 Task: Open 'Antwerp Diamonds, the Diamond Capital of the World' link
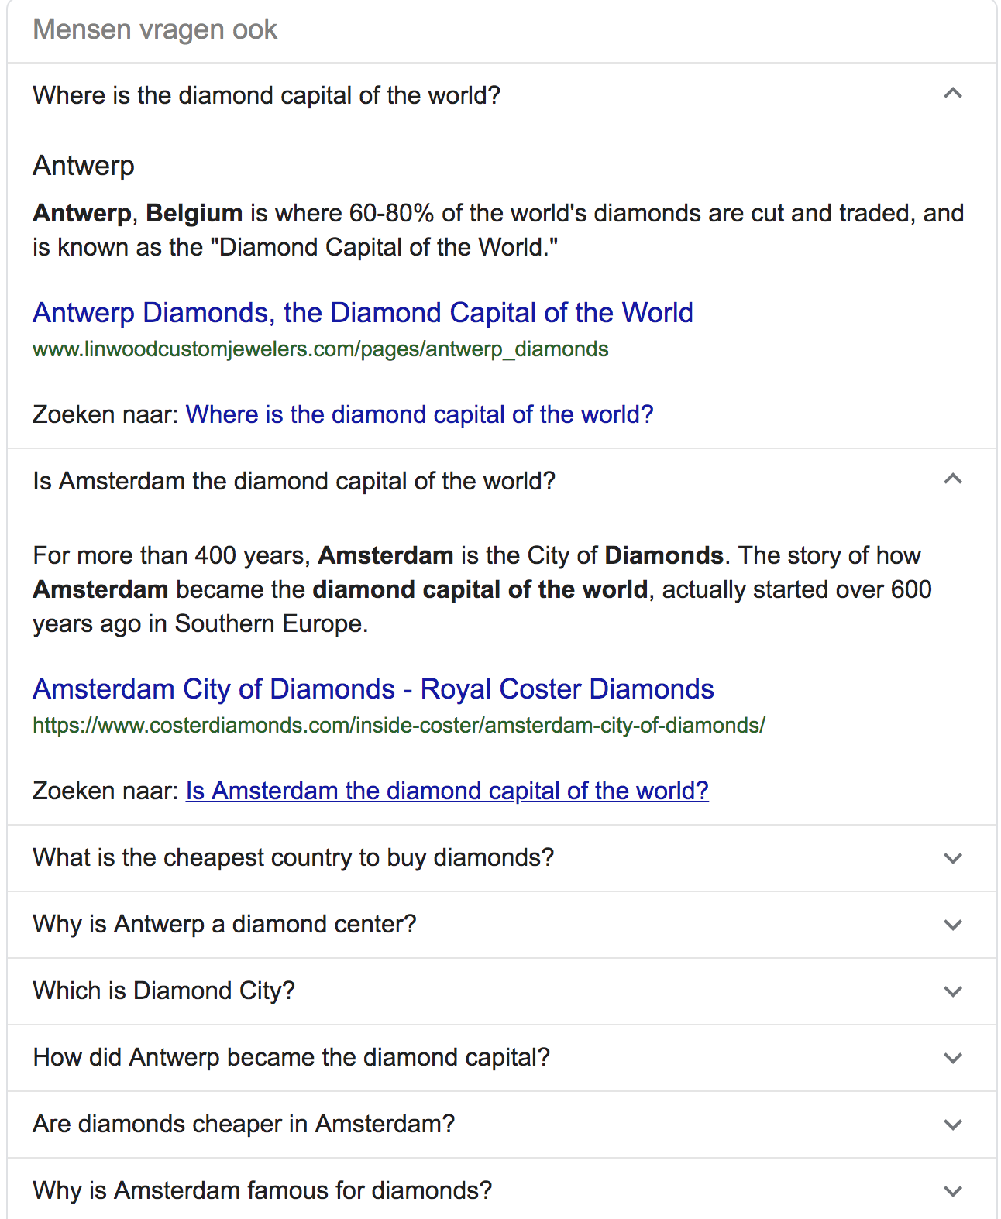[363, 313]
